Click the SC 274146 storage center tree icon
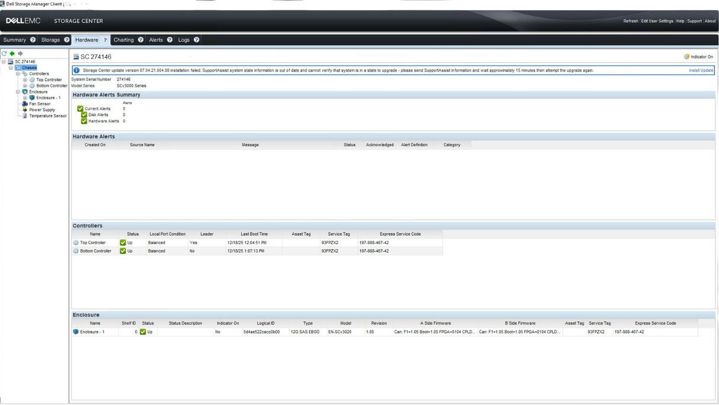719x405 pixels. (x=11, y=61)
